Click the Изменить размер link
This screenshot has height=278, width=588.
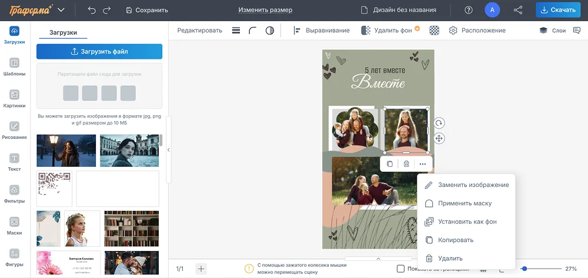(x=265, y=10)
